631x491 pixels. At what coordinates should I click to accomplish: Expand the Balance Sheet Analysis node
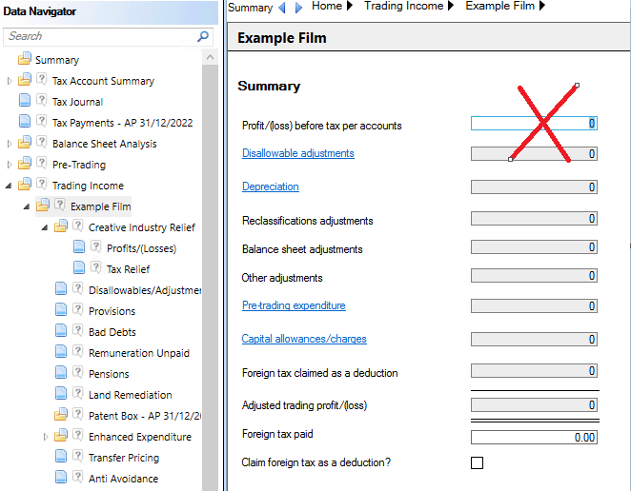point(10,144)
